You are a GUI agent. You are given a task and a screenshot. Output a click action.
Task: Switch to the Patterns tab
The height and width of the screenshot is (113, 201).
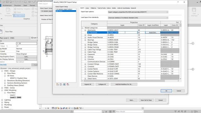tap(93, 8)
